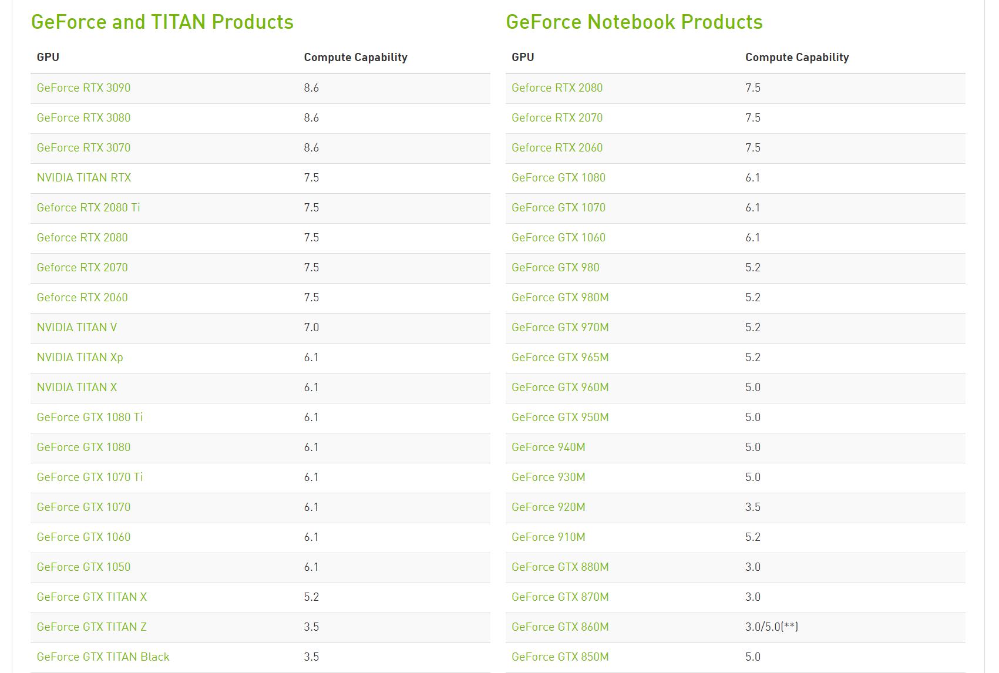Select the GeForce GTX 1080 Ti link
Screen dimensions: 999x673
tap(90, 418)
